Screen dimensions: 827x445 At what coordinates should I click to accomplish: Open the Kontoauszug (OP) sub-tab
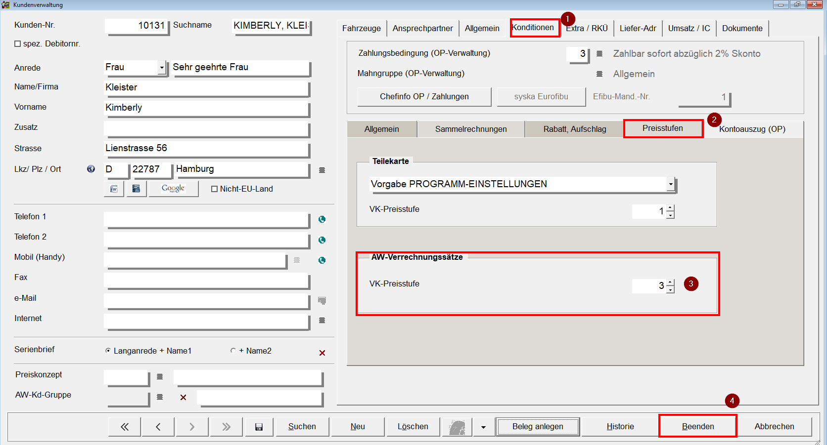[x=752, y=129]
